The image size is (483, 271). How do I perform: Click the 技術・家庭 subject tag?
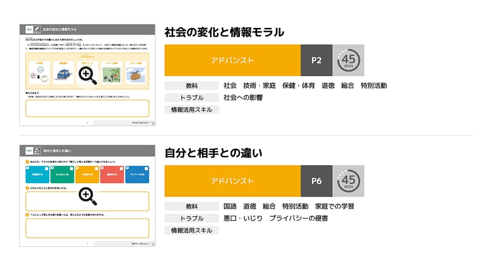click(259, 85)
